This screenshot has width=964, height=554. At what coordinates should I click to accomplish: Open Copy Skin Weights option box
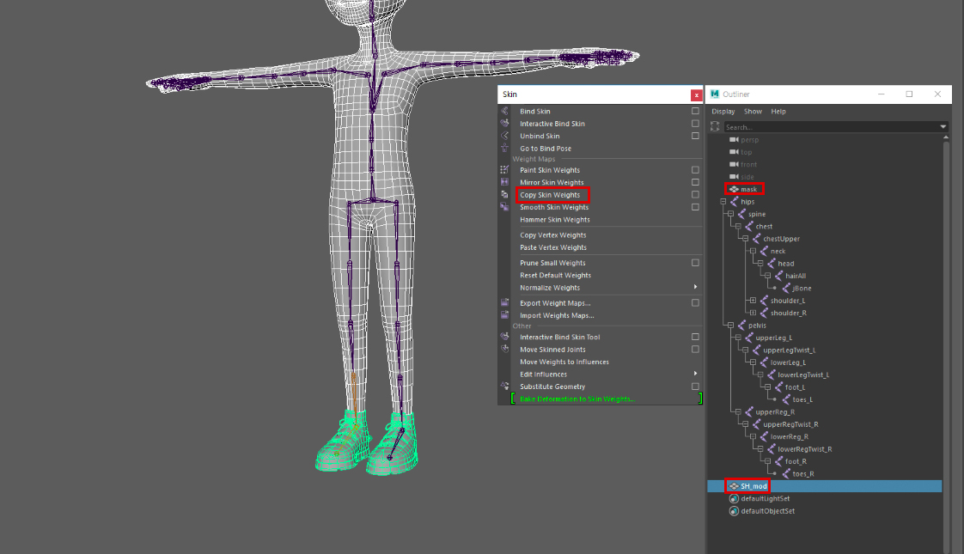click(695, 195)
